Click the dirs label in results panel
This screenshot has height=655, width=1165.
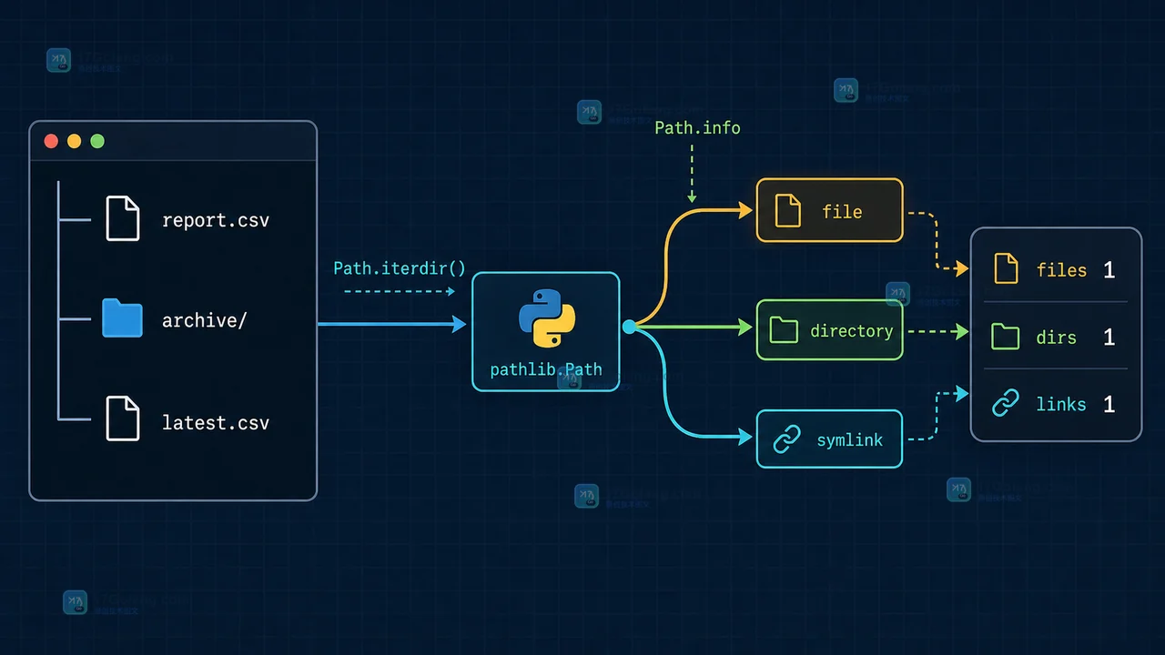tap(1056, 338)
